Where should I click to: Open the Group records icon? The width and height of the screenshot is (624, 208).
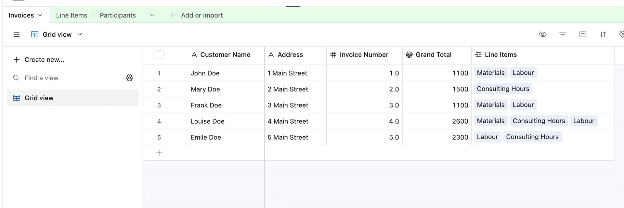(x=583, y=34)
